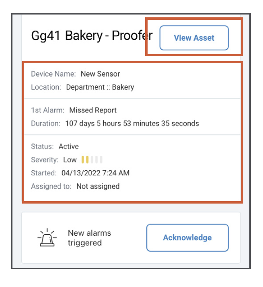
Task: Click the Missed Report alarm text
Action: (x=93, y=110)
